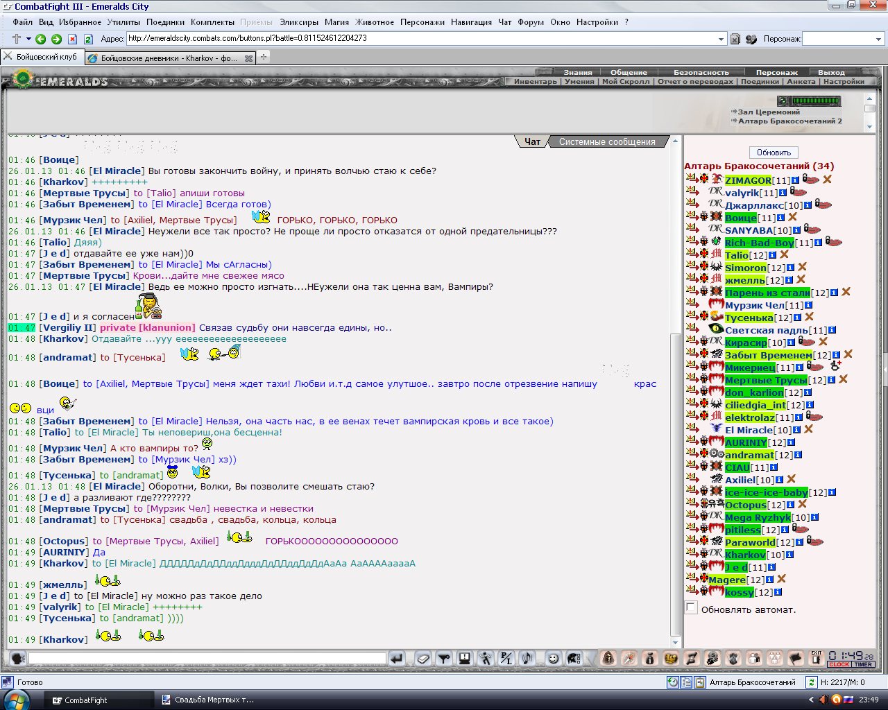Toggle chat sound icon

pos(526,658)
